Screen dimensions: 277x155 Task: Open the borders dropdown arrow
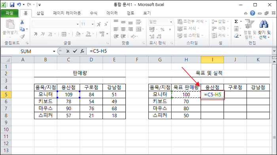[x=69, y=34]
